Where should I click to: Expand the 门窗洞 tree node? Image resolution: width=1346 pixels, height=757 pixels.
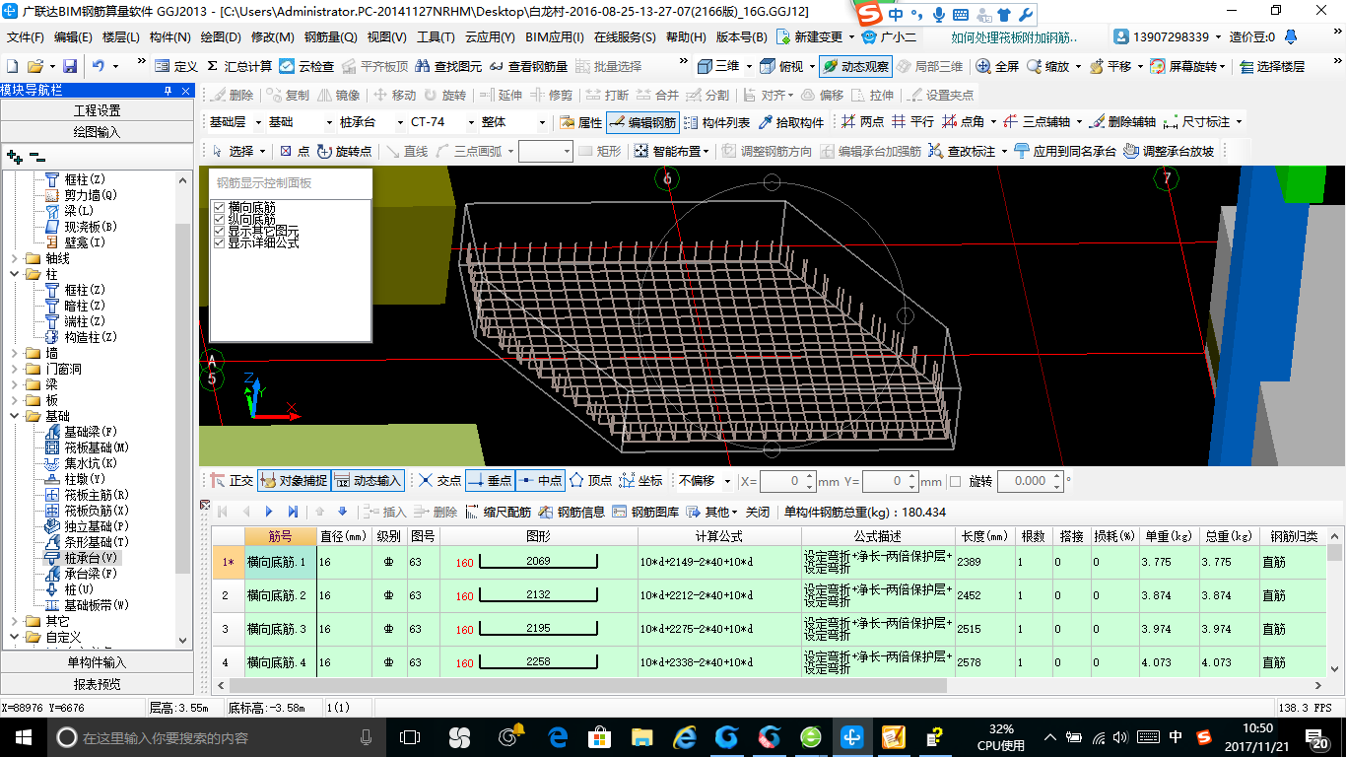[x=14, y=369]
